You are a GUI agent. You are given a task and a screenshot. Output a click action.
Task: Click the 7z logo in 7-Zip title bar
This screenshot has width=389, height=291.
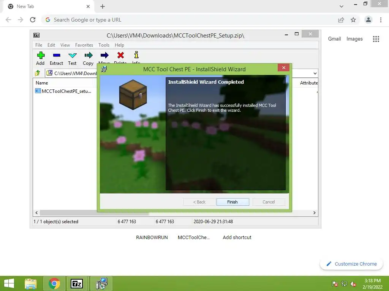pyautogui.click(x=36, y=35)
